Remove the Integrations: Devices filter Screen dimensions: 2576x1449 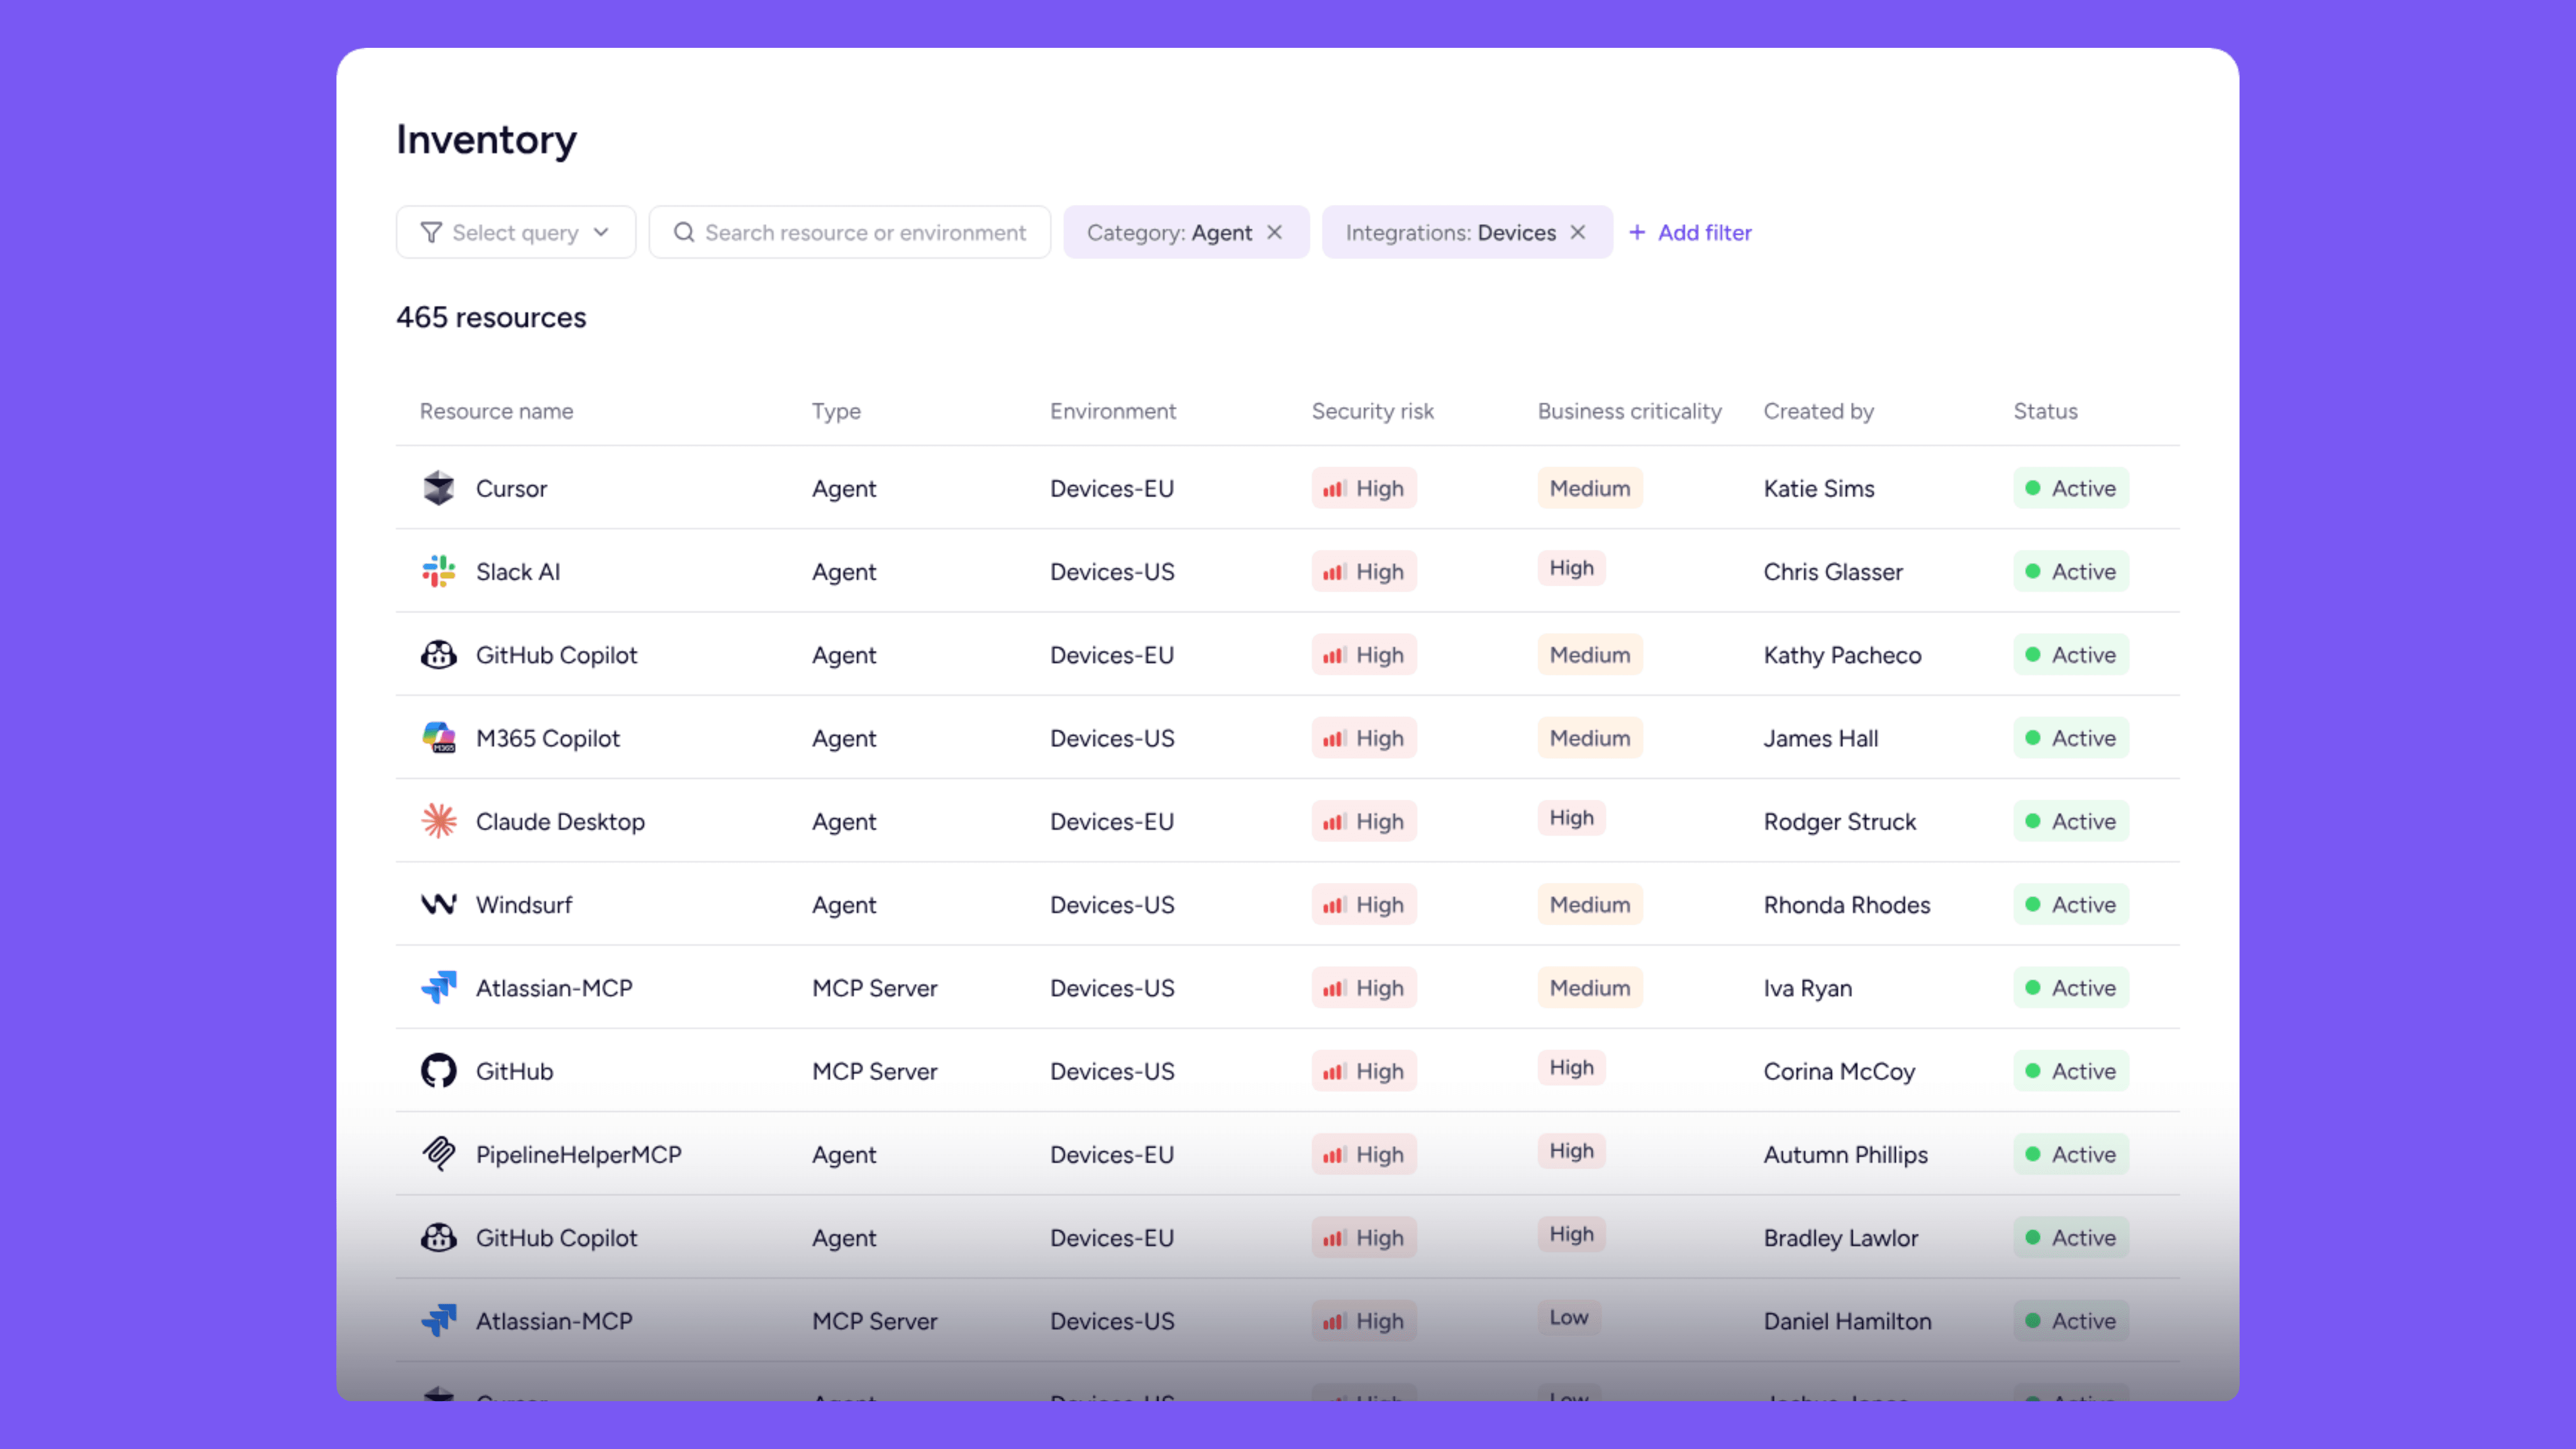[x=1578, y=232]
